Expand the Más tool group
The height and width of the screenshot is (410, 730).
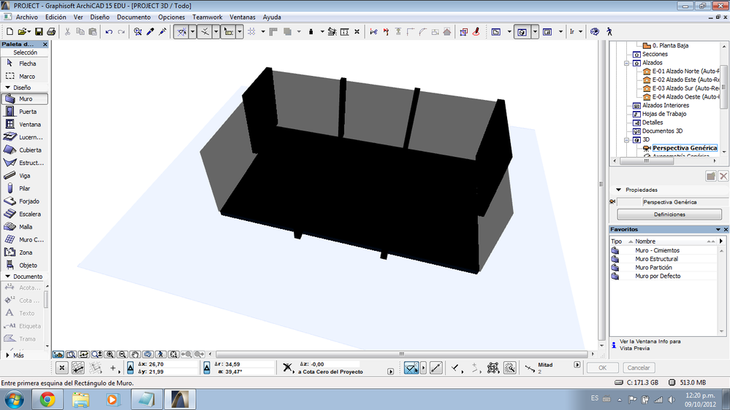[x=8, y=355]
